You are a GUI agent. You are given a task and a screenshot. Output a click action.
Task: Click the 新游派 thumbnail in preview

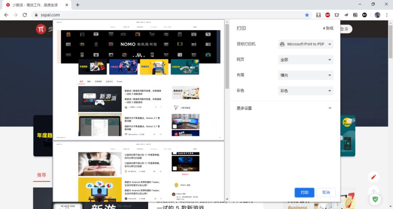click(x=100, y=99)
